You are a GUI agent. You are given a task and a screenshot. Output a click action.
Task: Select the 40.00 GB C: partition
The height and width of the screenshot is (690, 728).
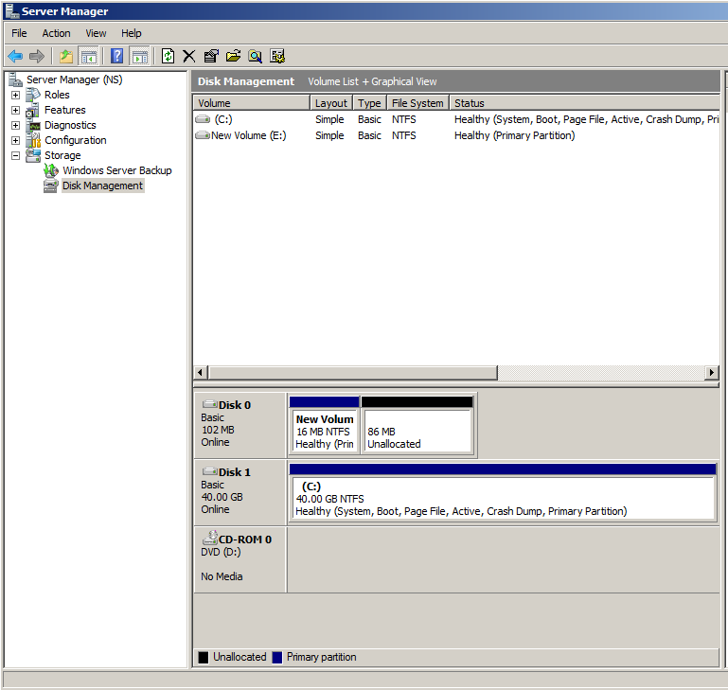coord(503,493)
